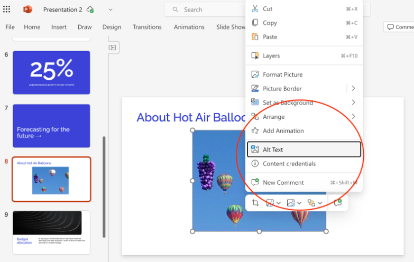The width and height of the screenshot is (414, 262).
Task: Click Picture Border in the context menu
Action: click(297, 88)
